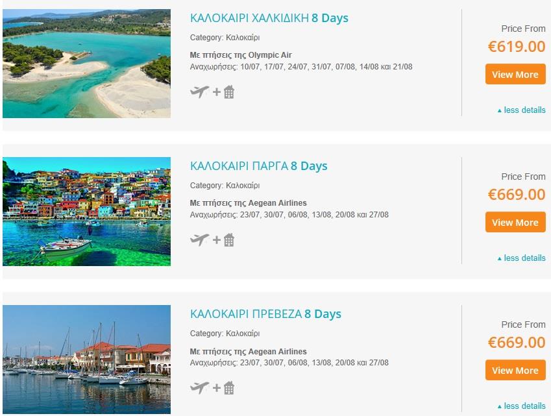The image size is (551, 416).
Task: View More for the €619.00 Χαλκιδική package
Action: (x=515, y=74)
